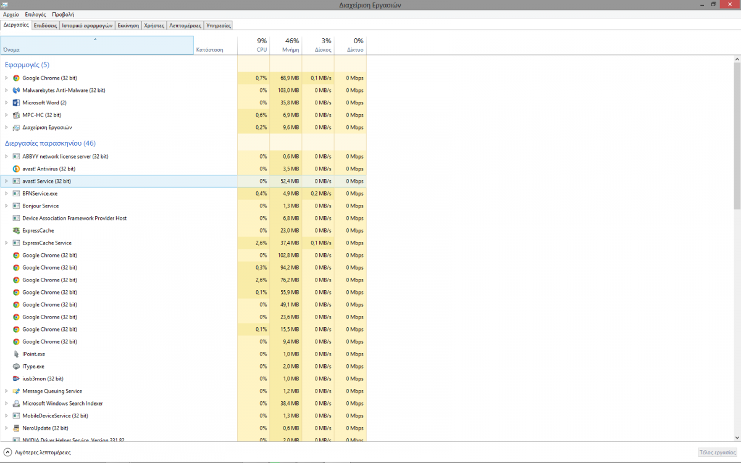
Task: Expand the BFNService.exe row
Action: coord(6,193)
